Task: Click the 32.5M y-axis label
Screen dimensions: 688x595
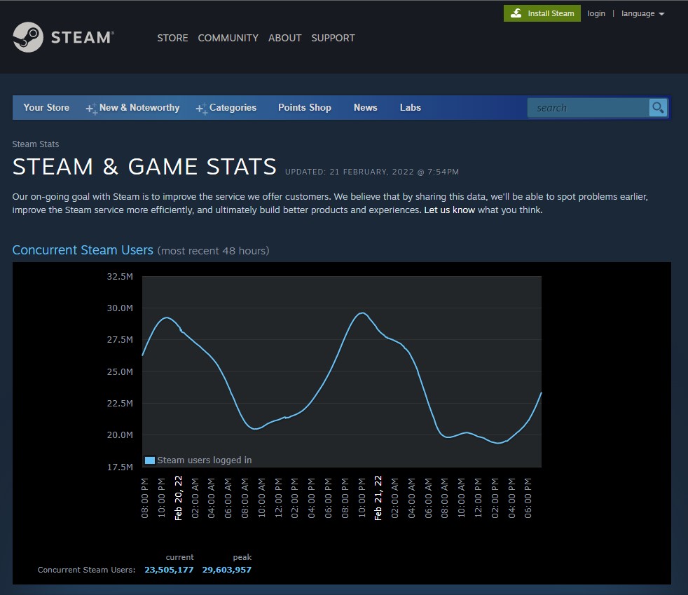Action: pos(120,276)
